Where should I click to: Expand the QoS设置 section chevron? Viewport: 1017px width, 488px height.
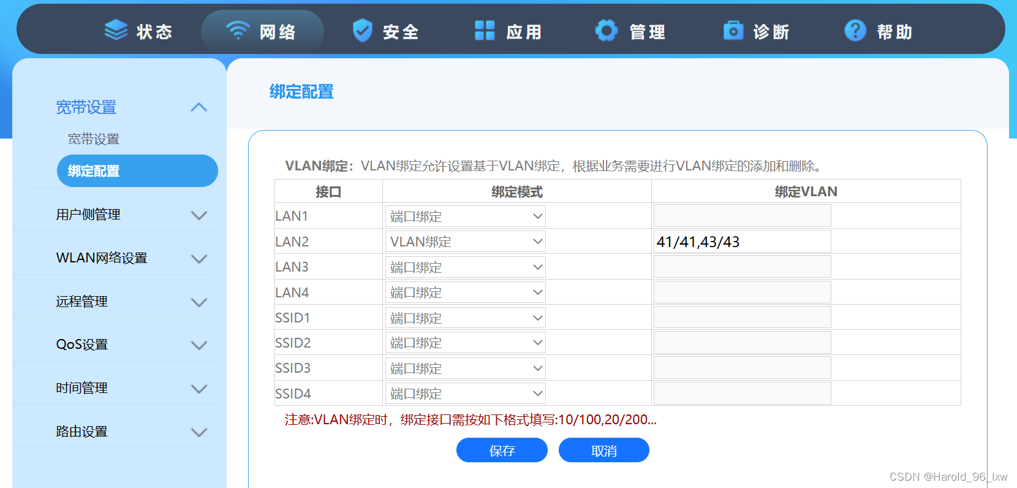click(x=199, y=345)
